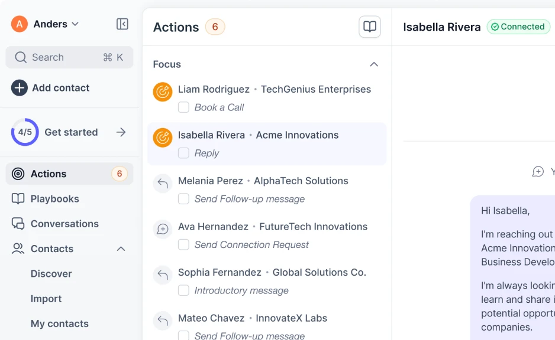Click Mateo Chavez reply arrow icon
Screen dimensions: 555x340
pyautogui.click(x=163, y=321)
